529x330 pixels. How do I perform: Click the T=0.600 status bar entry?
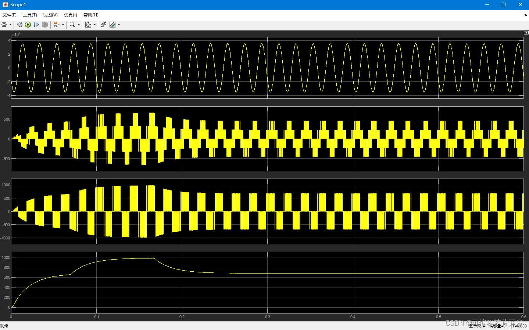click(520, 326)
